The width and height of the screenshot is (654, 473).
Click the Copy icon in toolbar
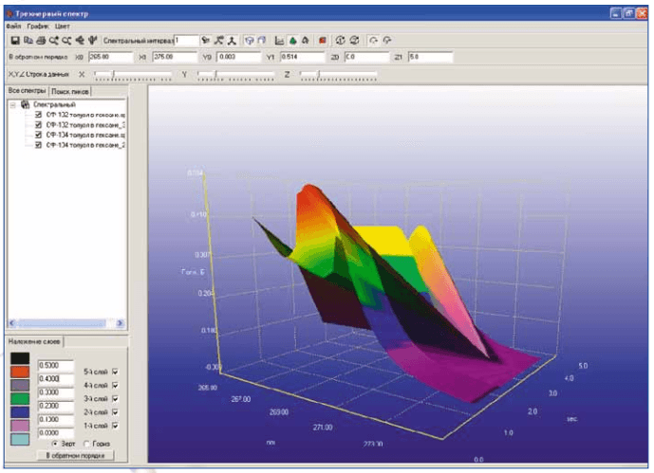(x=28, y=41)
